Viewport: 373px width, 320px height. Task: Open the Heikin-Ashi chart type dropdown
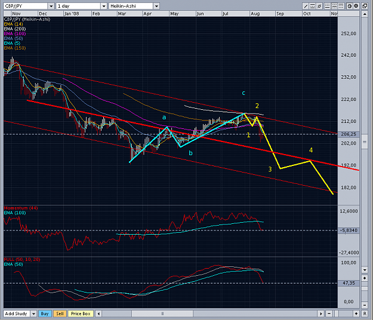tap(156, 6)
